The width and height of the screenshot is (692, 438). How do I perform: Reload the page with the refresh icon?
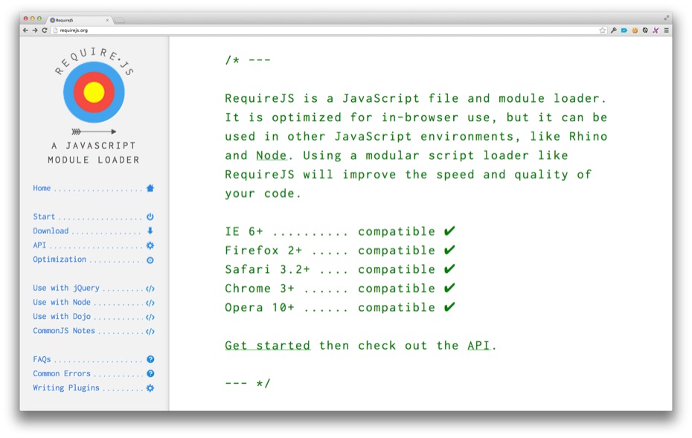45,30
